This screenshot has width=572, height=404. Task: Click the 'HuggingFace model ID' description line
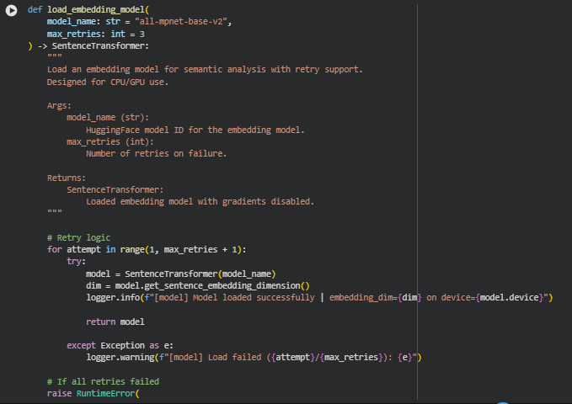(195, 130)
